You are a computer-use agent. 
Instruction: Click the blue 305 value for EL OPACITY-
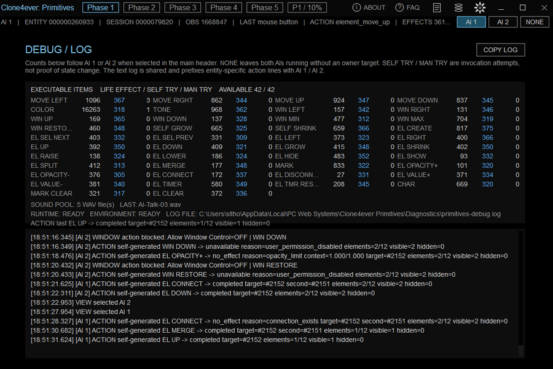point(119,175)
